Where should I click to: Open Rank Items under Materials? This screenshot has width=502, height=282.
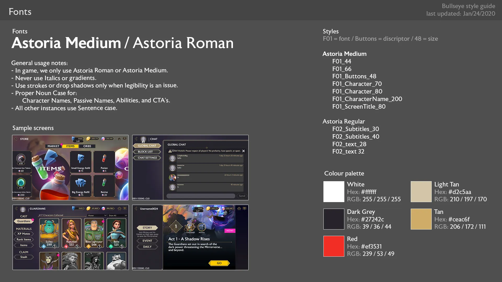coord(24,239)
